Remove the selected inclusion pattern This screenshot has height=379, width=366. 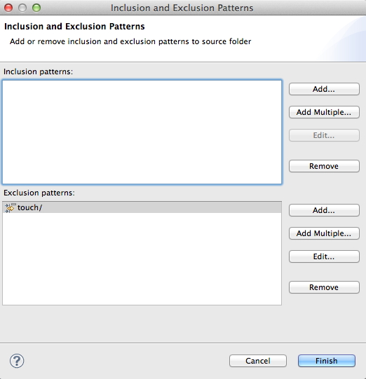coord(324,166)
